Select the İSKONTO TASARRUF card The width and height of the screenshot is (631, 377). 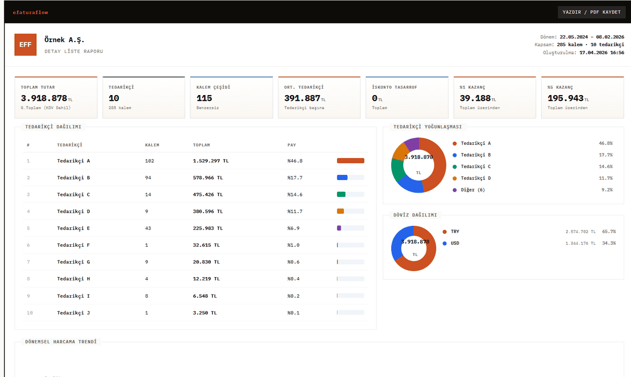click(x=407, y=98)
